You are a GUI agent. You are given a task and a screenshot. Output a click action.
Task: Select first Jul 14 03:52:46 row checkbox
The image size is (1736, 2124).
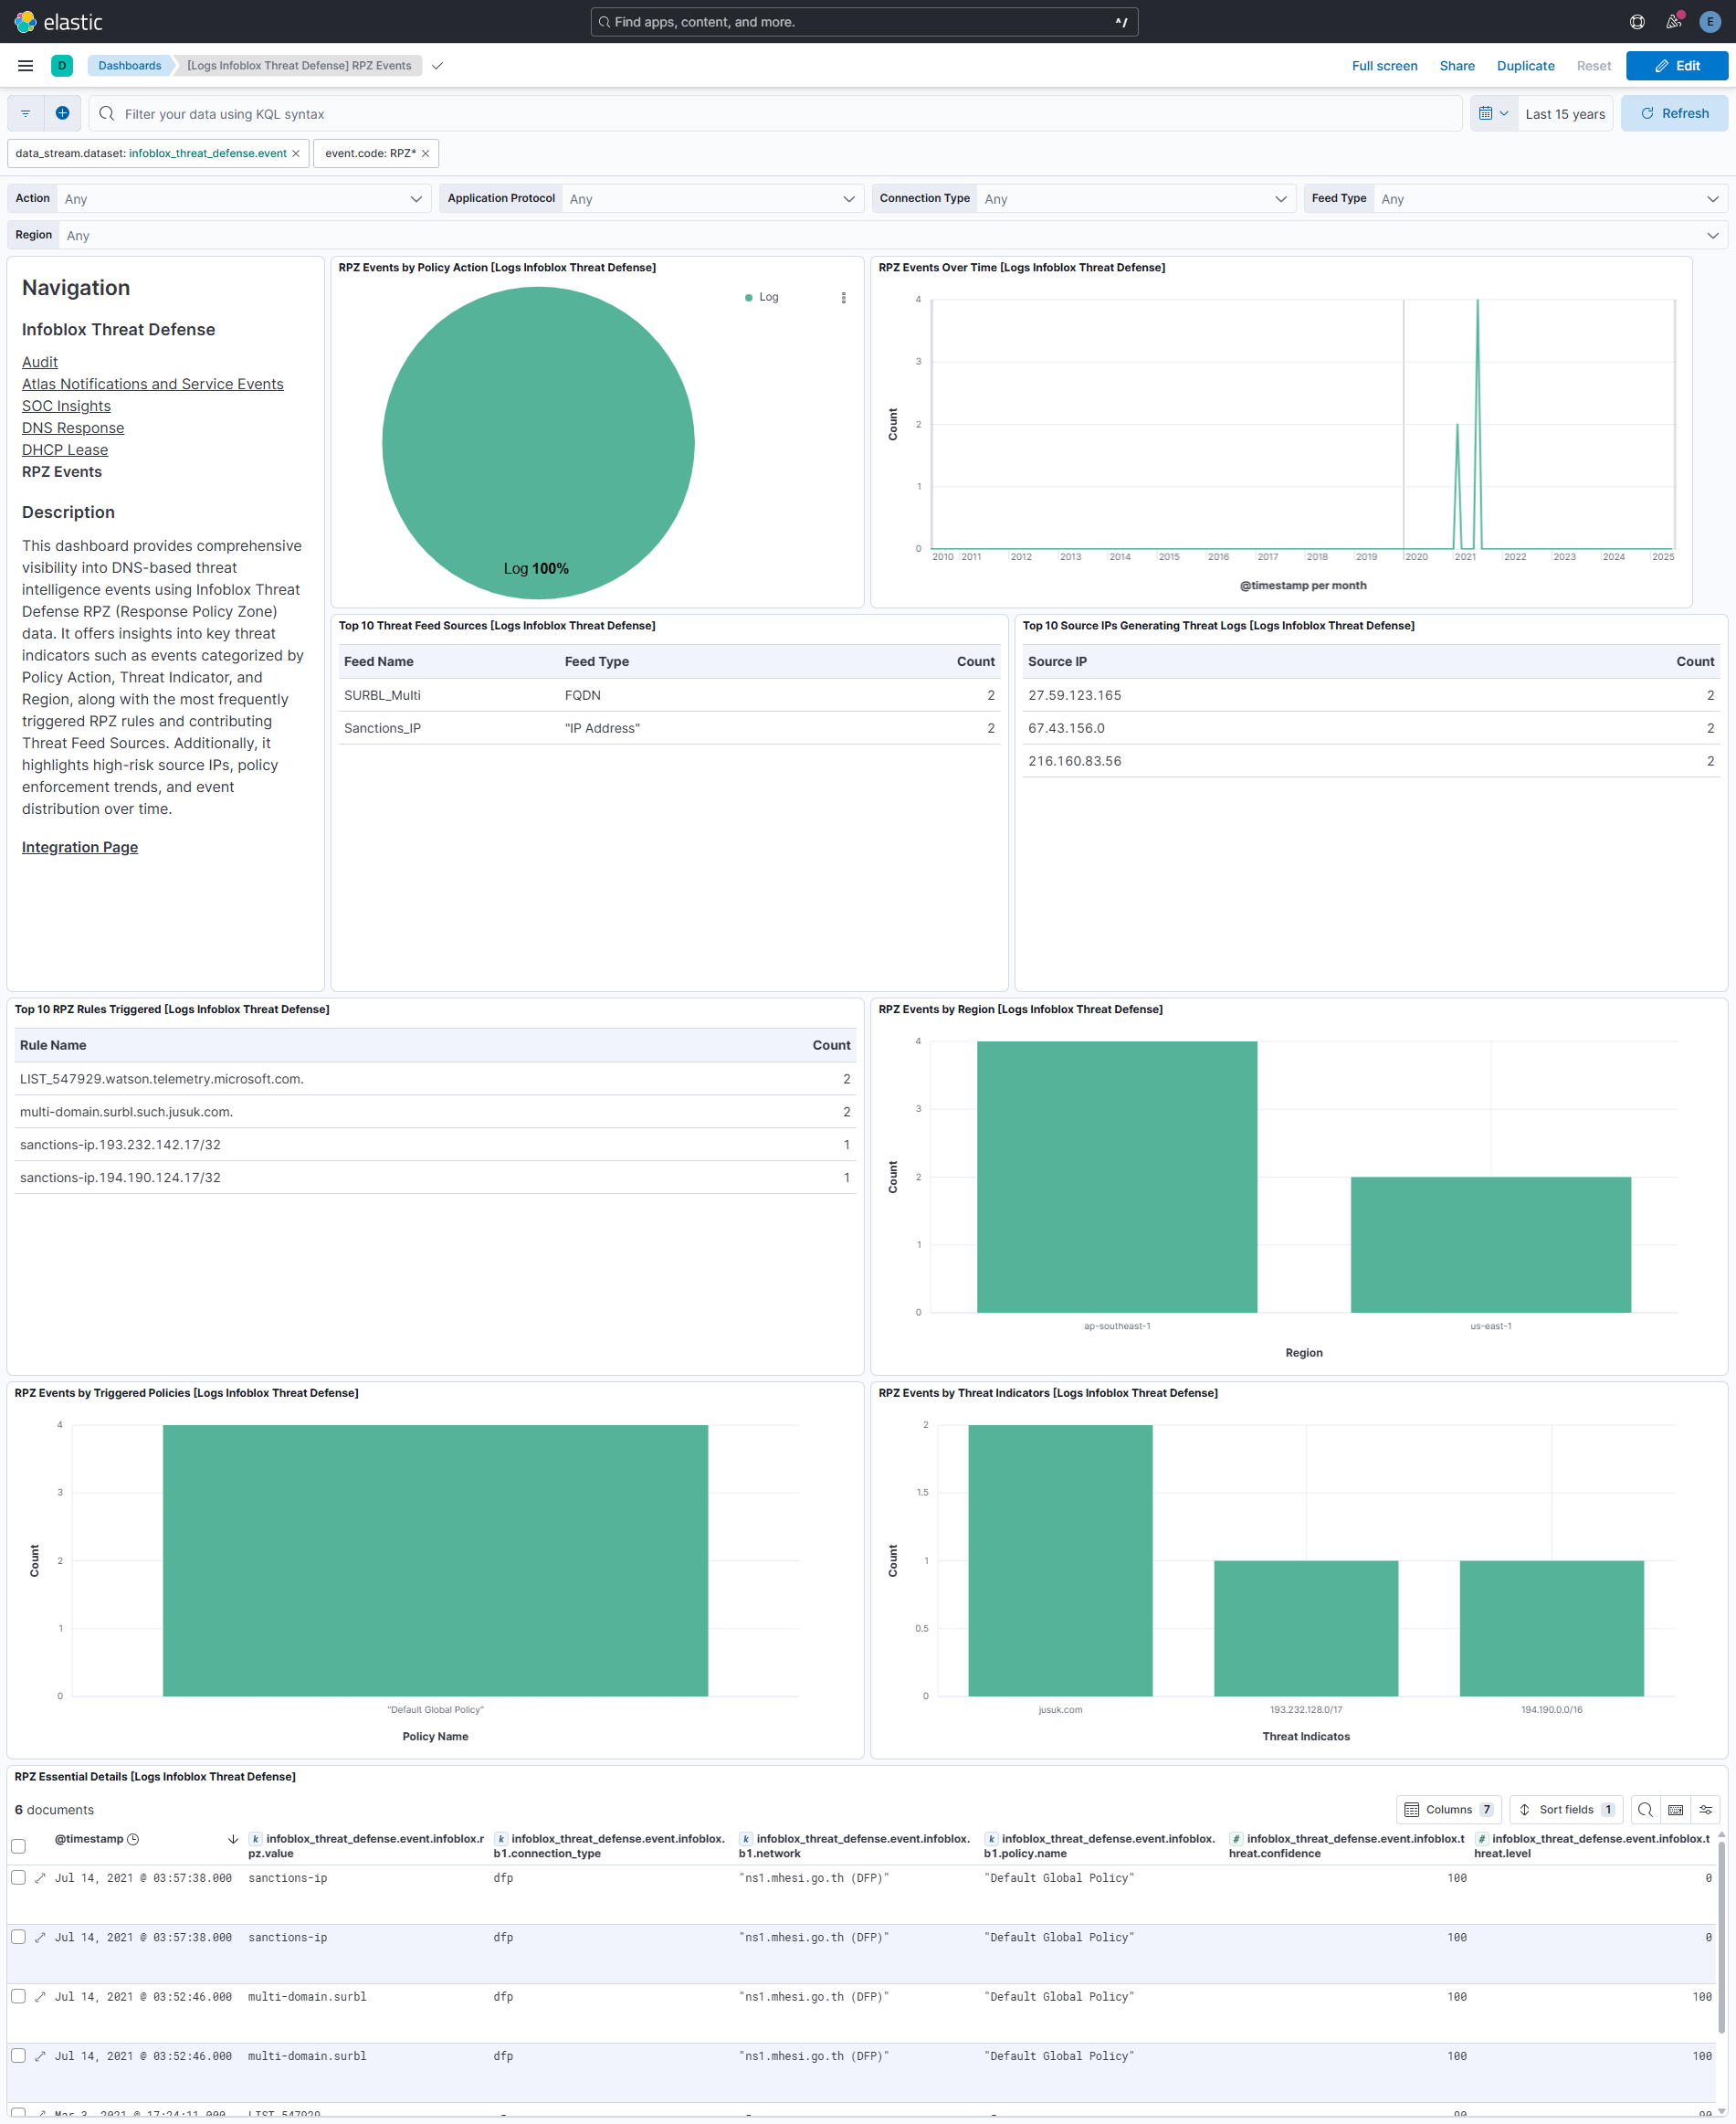click(x=18, y=1995)
